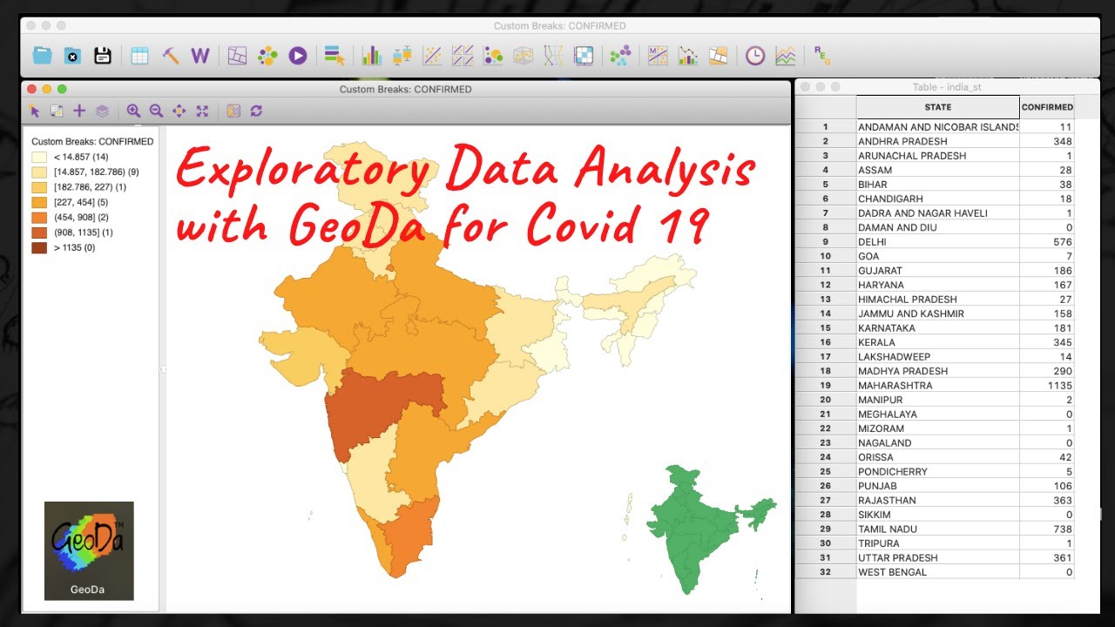1115x627 pixels.
Task: Click the > 1135 legend swatch
Action: [x=39, y=247]
